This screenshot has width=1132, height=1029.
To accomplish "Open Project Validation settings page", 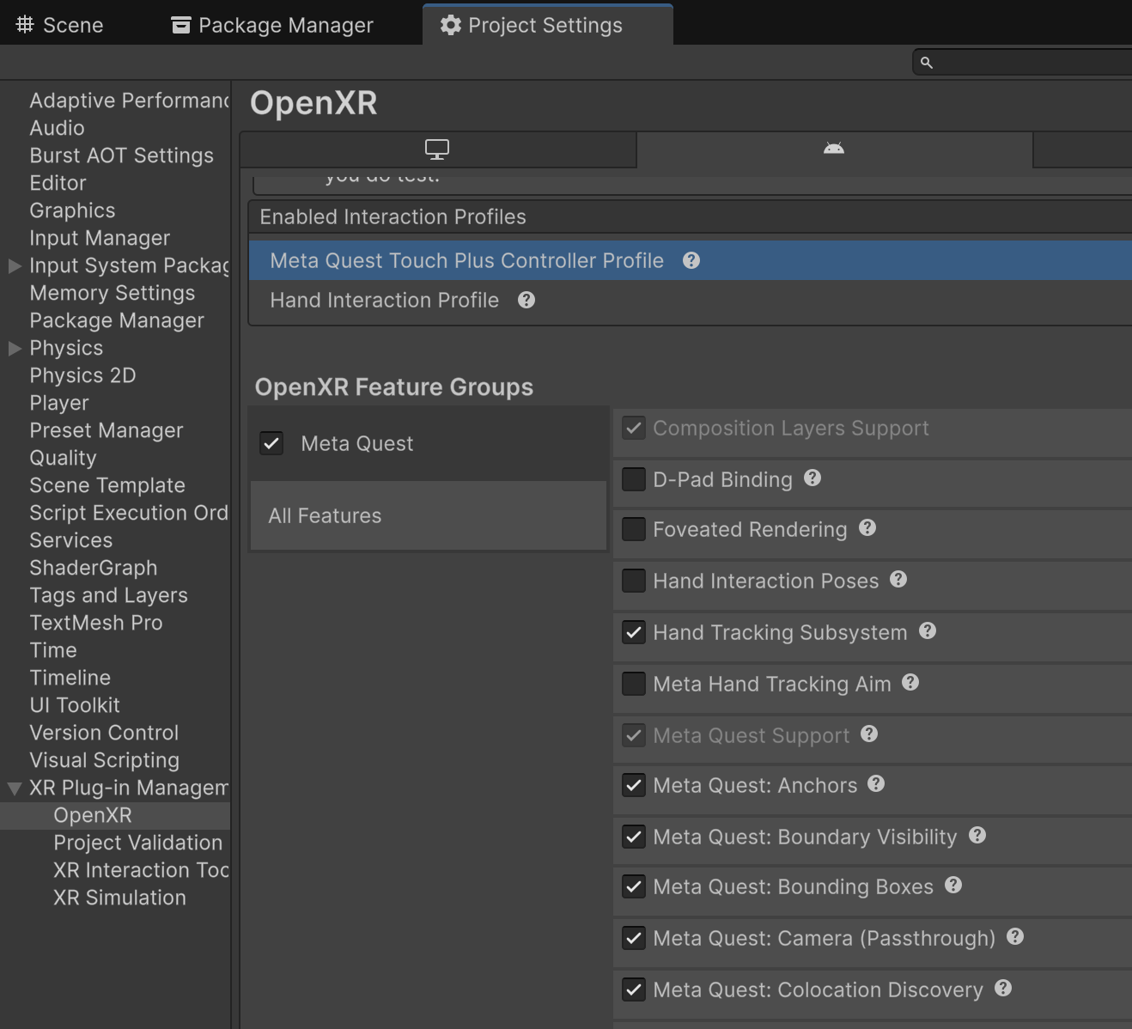I will pyautogui.click(x=137, y=843).
